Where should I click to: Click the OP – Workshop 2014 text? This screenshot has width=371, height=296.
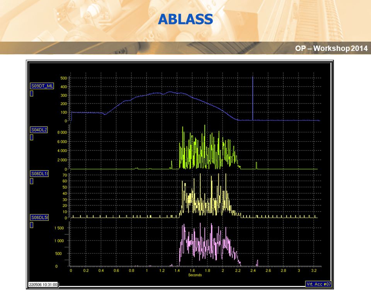pyautogui.click(x=331, y=48)
